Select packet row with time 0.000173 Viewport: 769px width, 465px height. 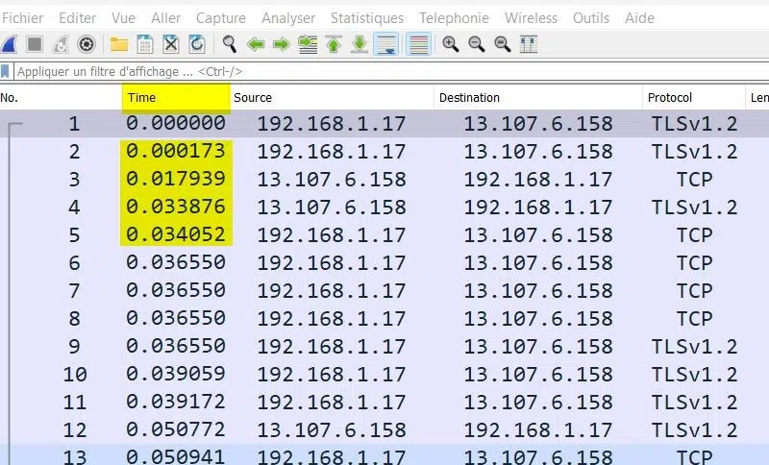pyautogui.click(x=384, y=152)
